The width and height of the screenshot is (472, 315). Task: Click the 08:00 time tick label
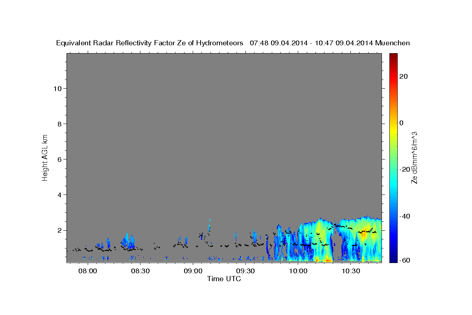[x=88, y=271]
